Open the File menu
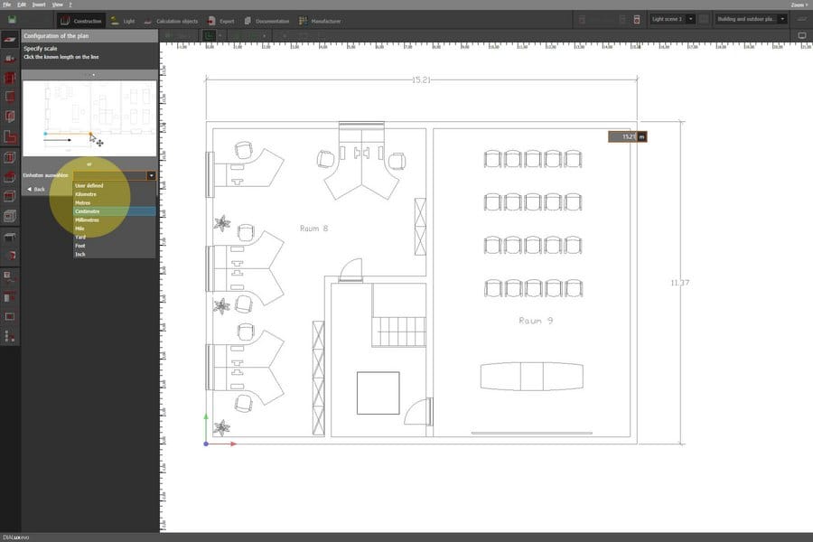 tap(6, 5)
